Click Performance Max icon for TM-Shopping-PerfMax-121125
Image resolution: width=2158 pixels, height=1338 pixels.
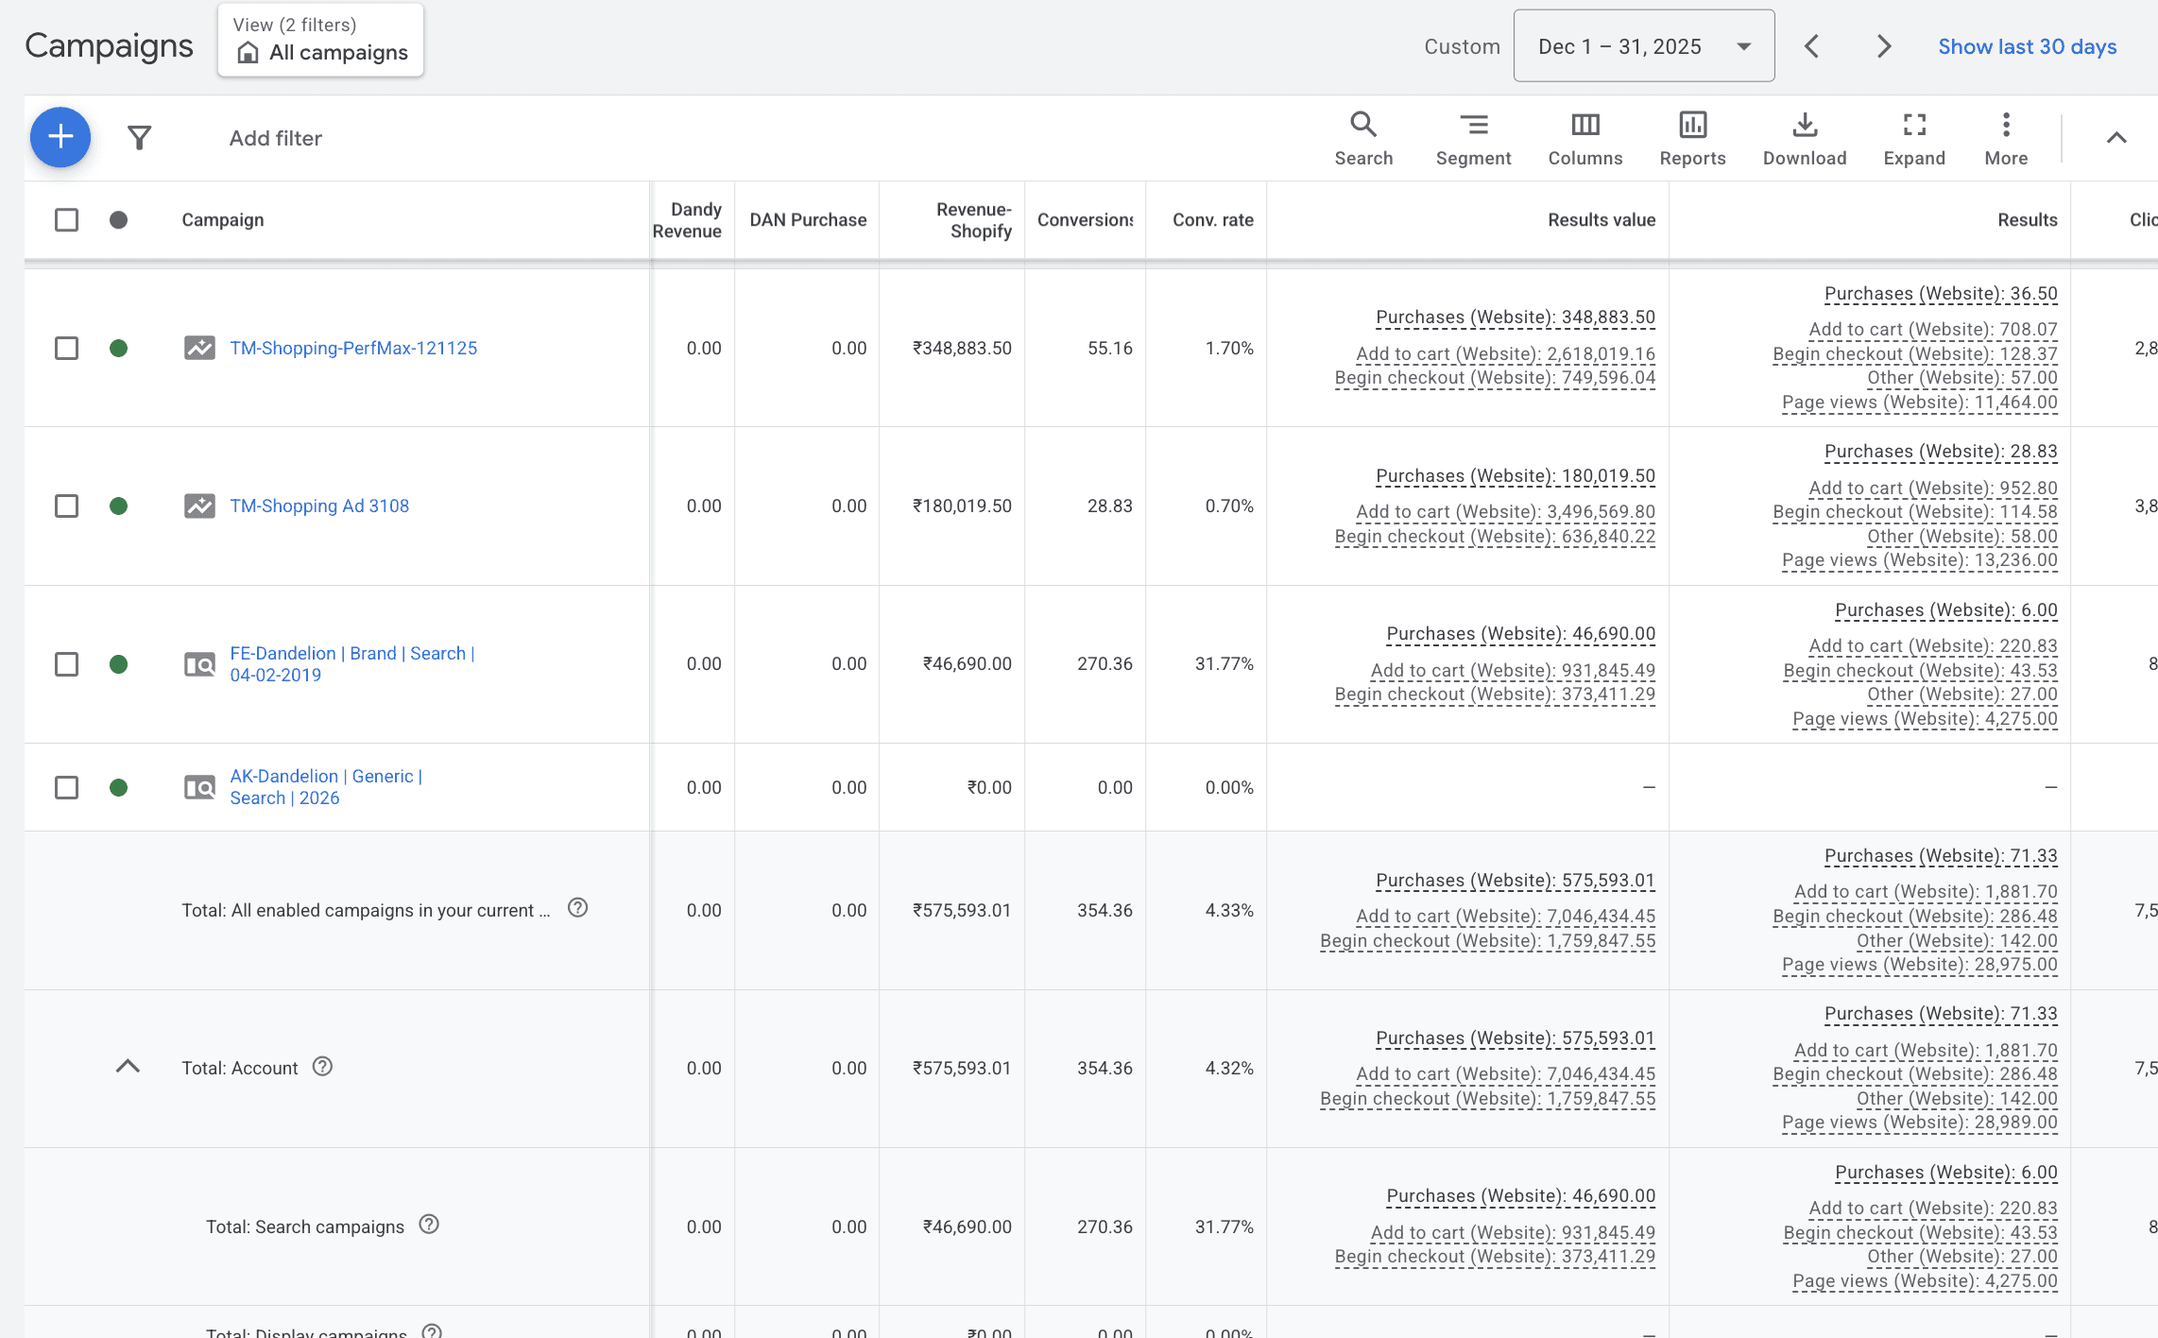[199, 348]
